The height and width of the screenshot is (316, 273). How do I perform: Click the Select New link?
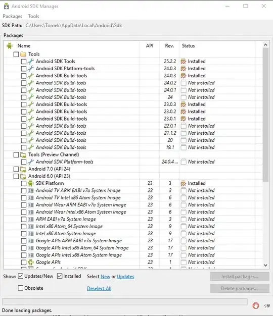click(x=105, y=277)
